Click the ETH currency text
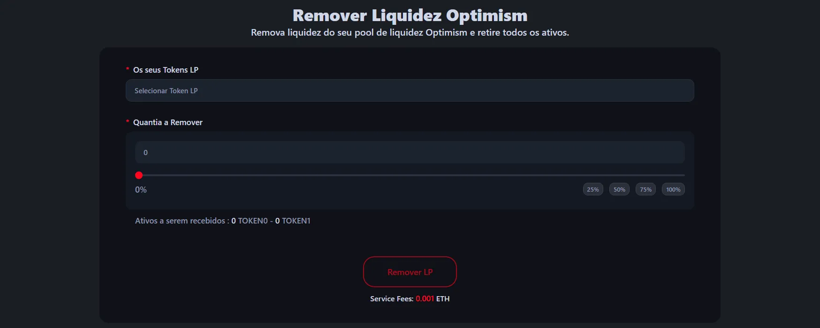820x328 pixels. (443, 298)
